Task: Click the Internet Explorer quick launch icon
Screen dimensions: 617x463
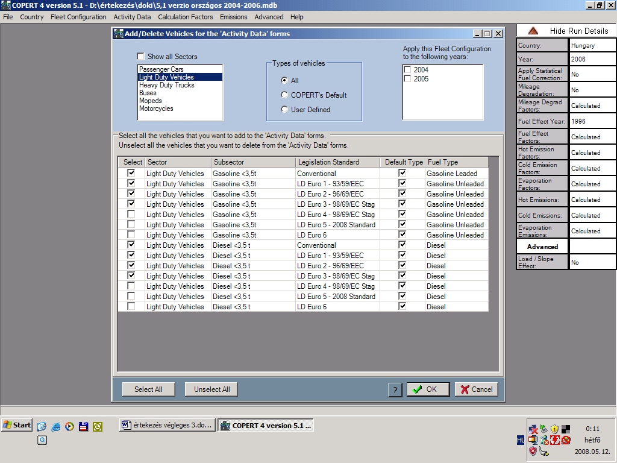Action: coord(56,426)
